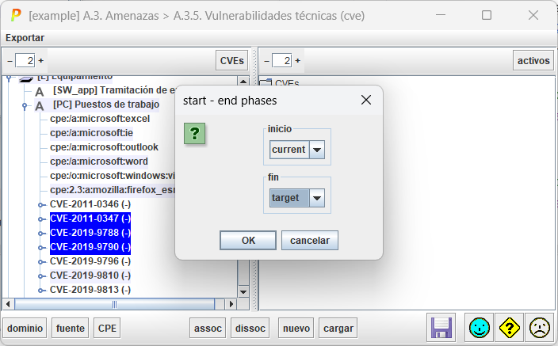Select the CVEs folder in right panel
The width and height of the screenshot is (558, 346).
(280, 83)
